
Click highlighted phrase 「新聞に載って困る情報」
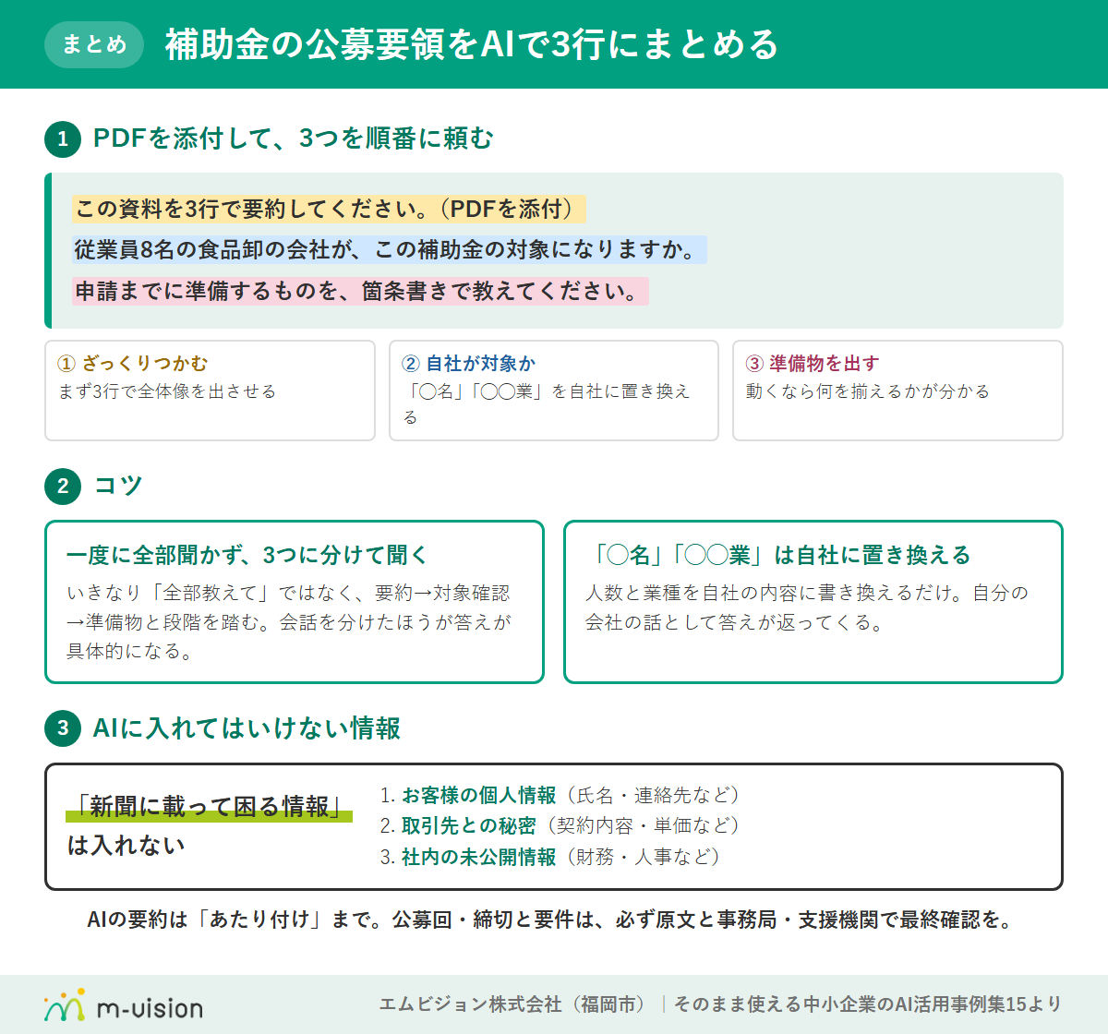(210, 807)
